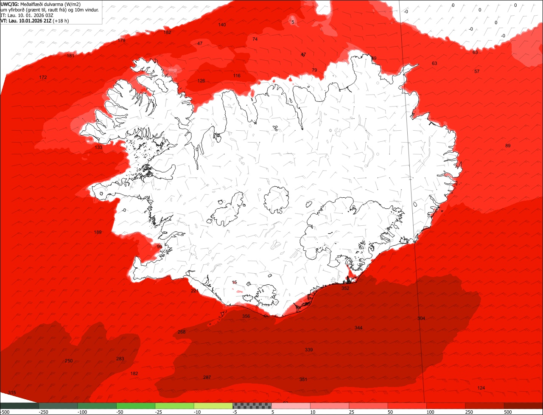Click the legend label -50
This screenshot has height=415, width=543.
(120, 412)
